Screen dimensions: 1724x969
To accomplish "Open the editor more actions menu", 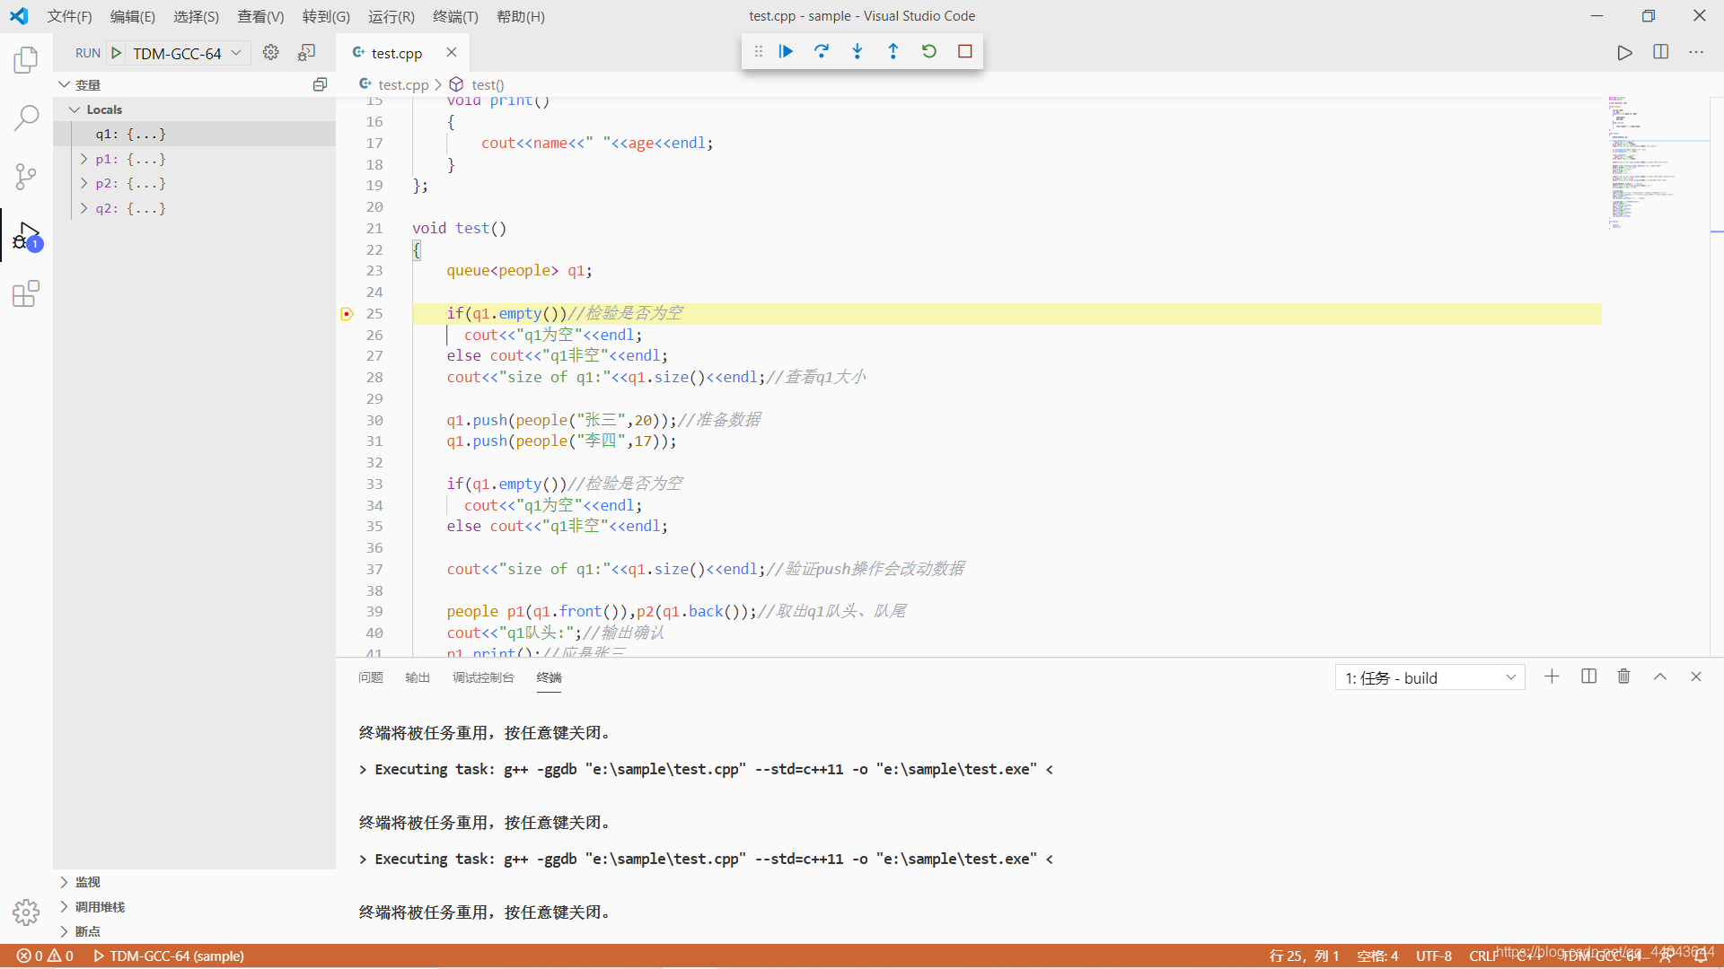I will [x=1696, y=53].
